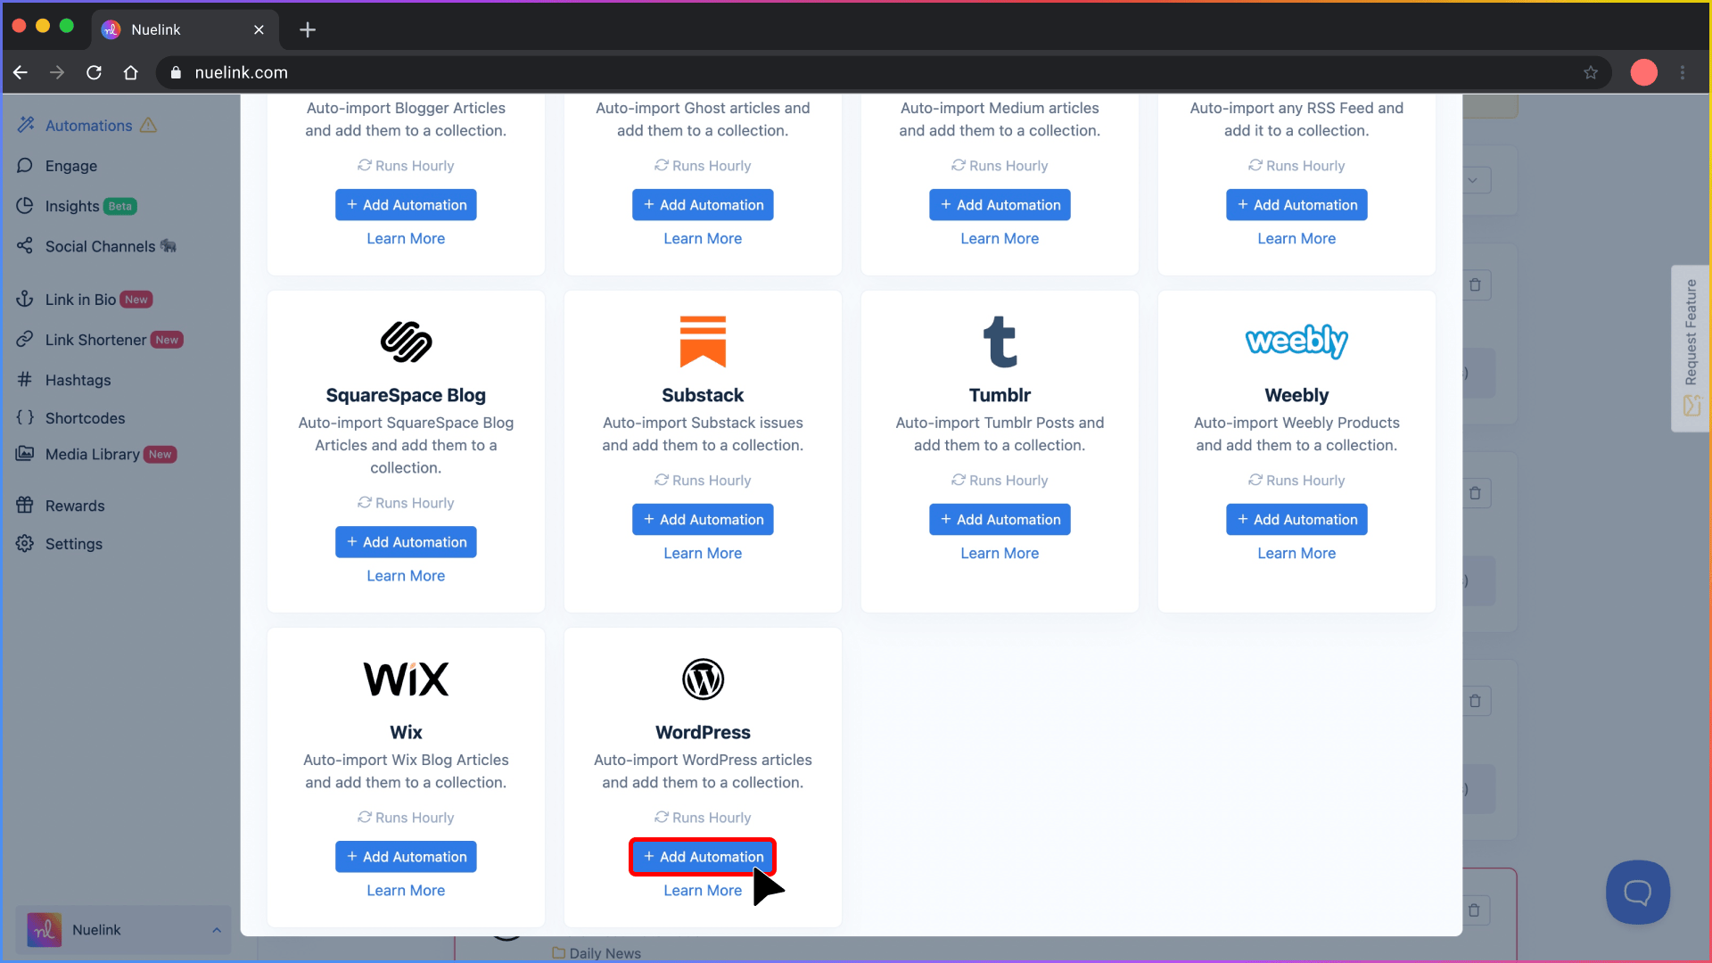Learn More about Substack automation
This screenshot has width=1712, height=963.
[703, 554]
